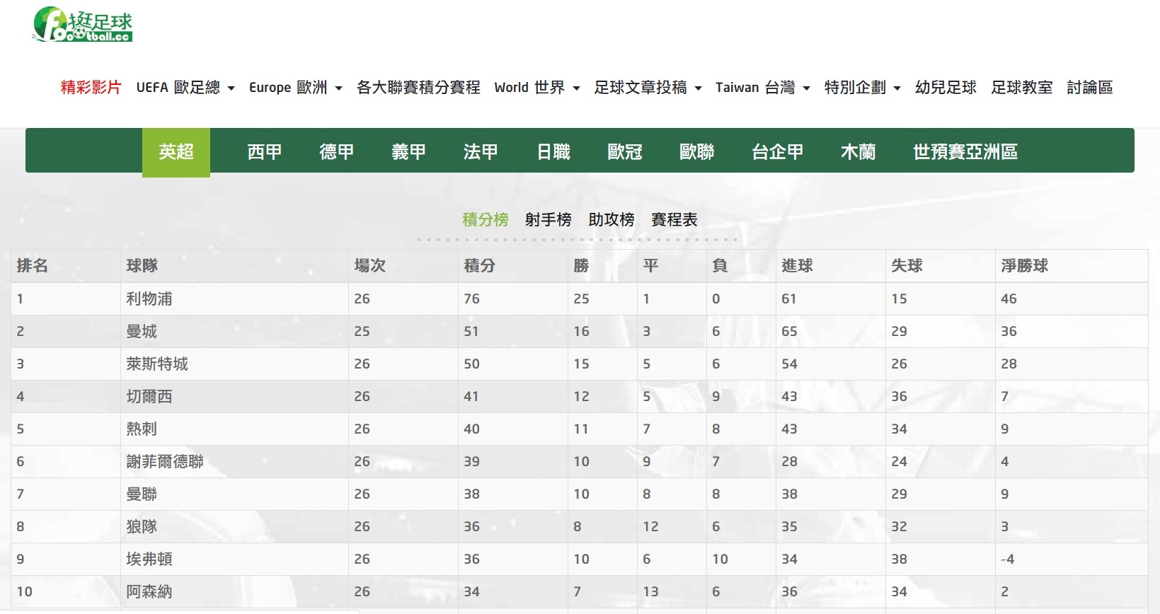1160x614 pixels.
Task: Click 埃弗頓's goal difference -4
Action: point(1008,560)
